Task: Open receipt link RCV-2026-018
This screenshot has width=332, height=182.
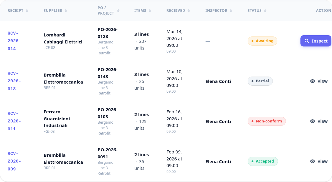Action: (x=14, y=81)
